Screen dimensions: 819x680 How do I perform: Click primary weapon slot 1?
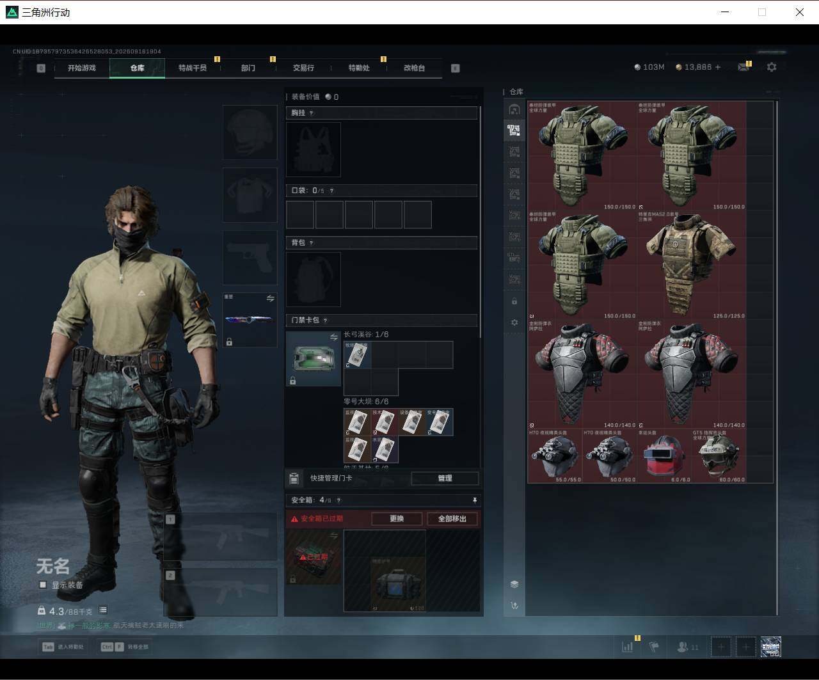[x=220, y=537]
